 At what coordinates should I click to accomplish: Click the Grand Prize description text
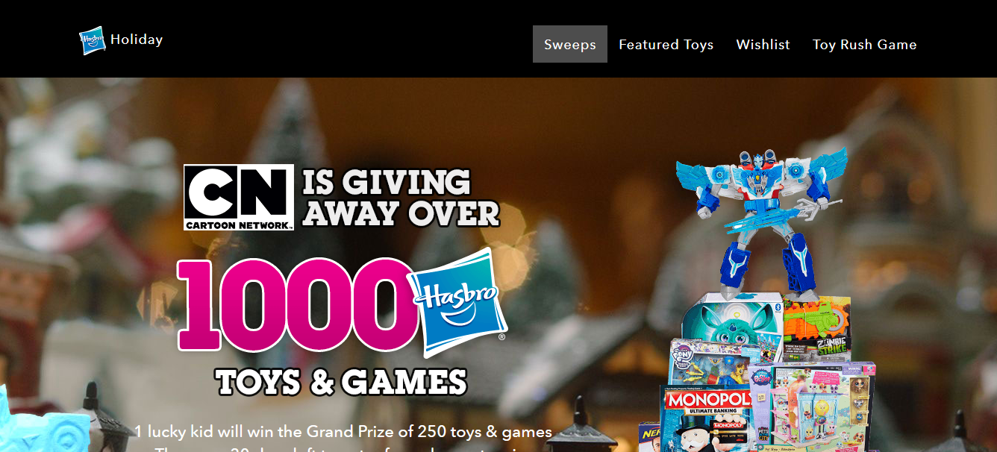(343, 432)
